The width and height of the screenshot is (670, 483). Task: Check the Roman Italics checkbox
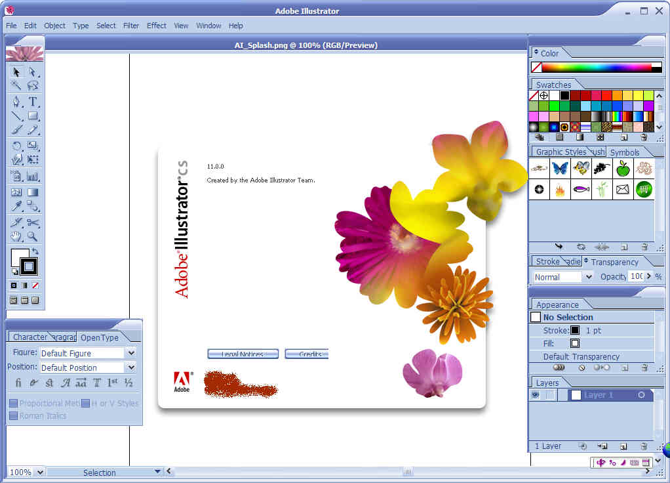[x=13, y=416]
